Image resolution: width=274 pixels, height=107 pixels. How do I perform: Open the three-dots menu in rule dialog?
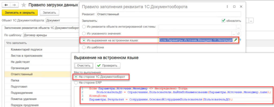coord(227,7)
